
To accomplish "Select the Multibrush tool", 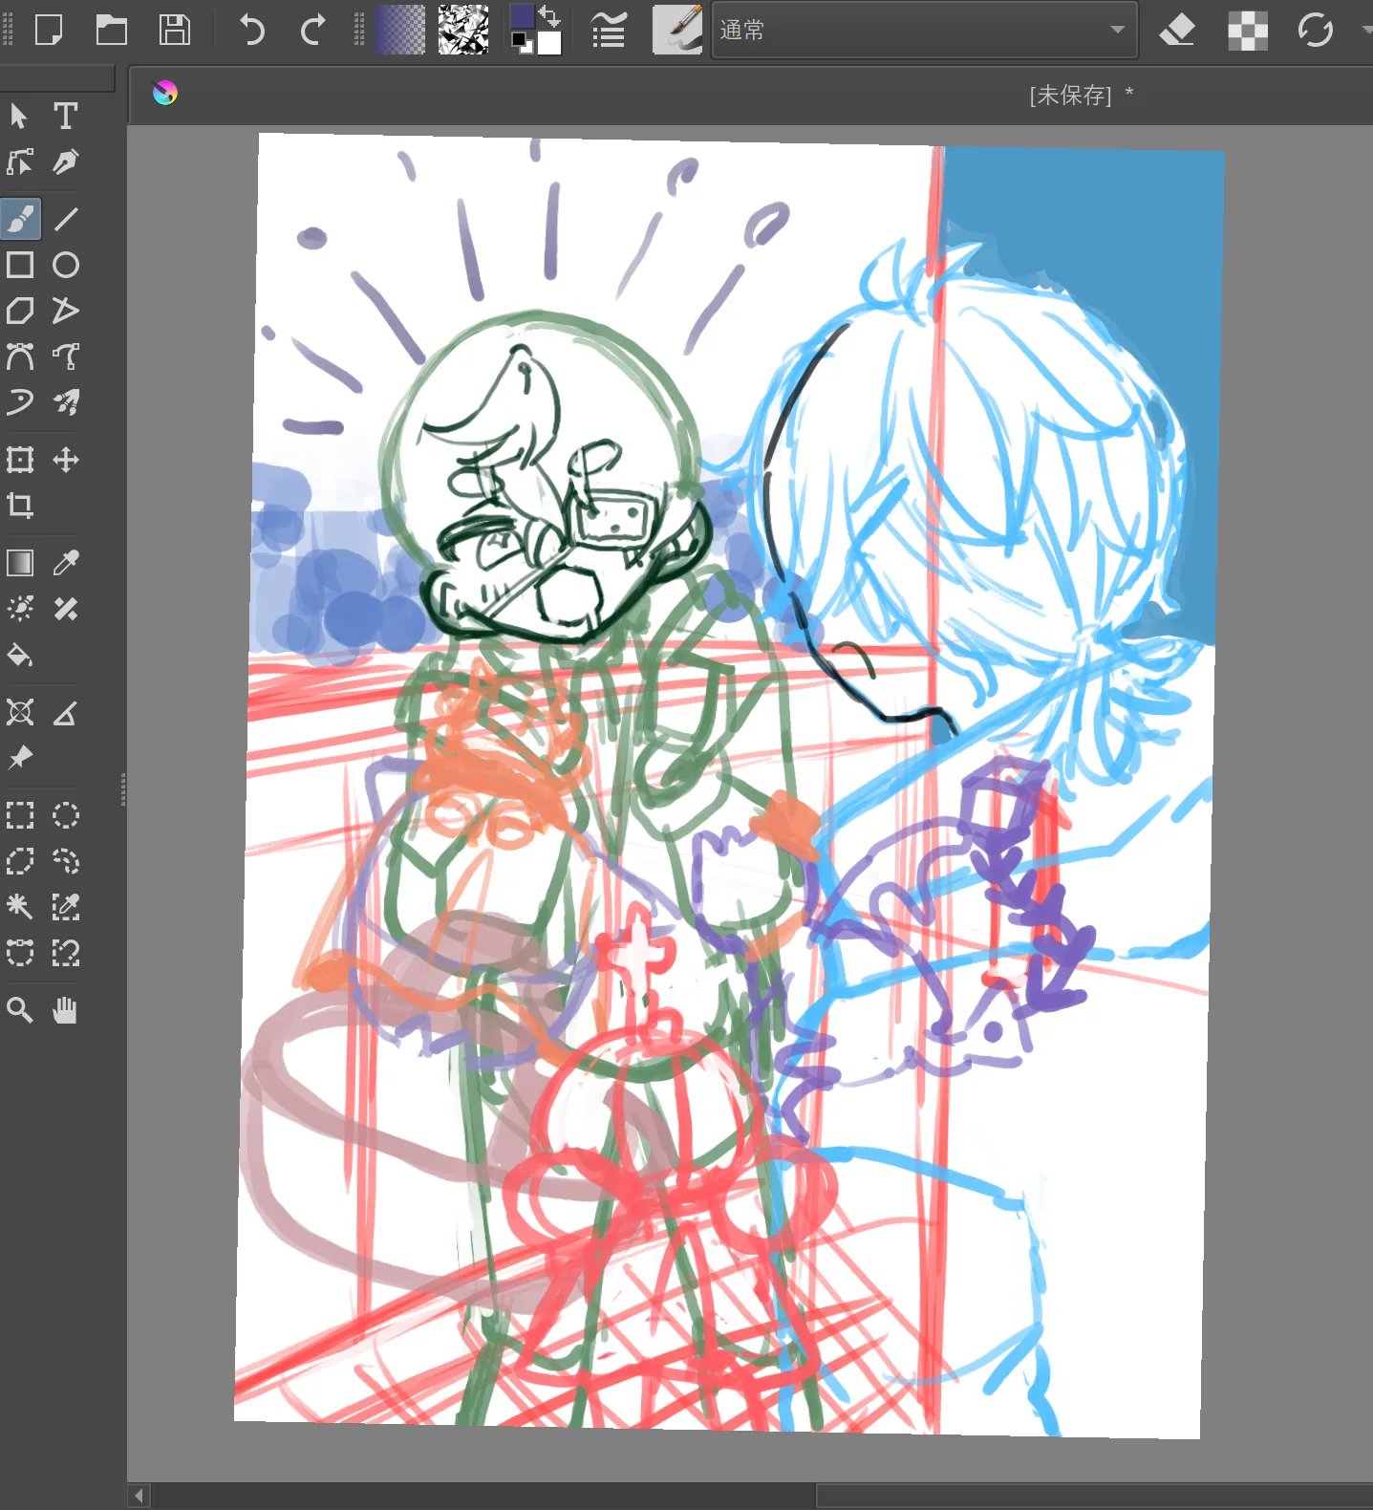I will click(x=66, y=402).
